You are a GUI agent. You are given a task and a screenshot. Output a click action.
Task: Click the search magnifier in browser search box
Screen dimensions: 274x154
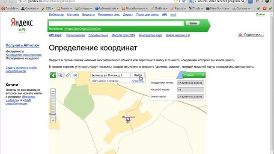pyautogui.click(x=243, y=1)
